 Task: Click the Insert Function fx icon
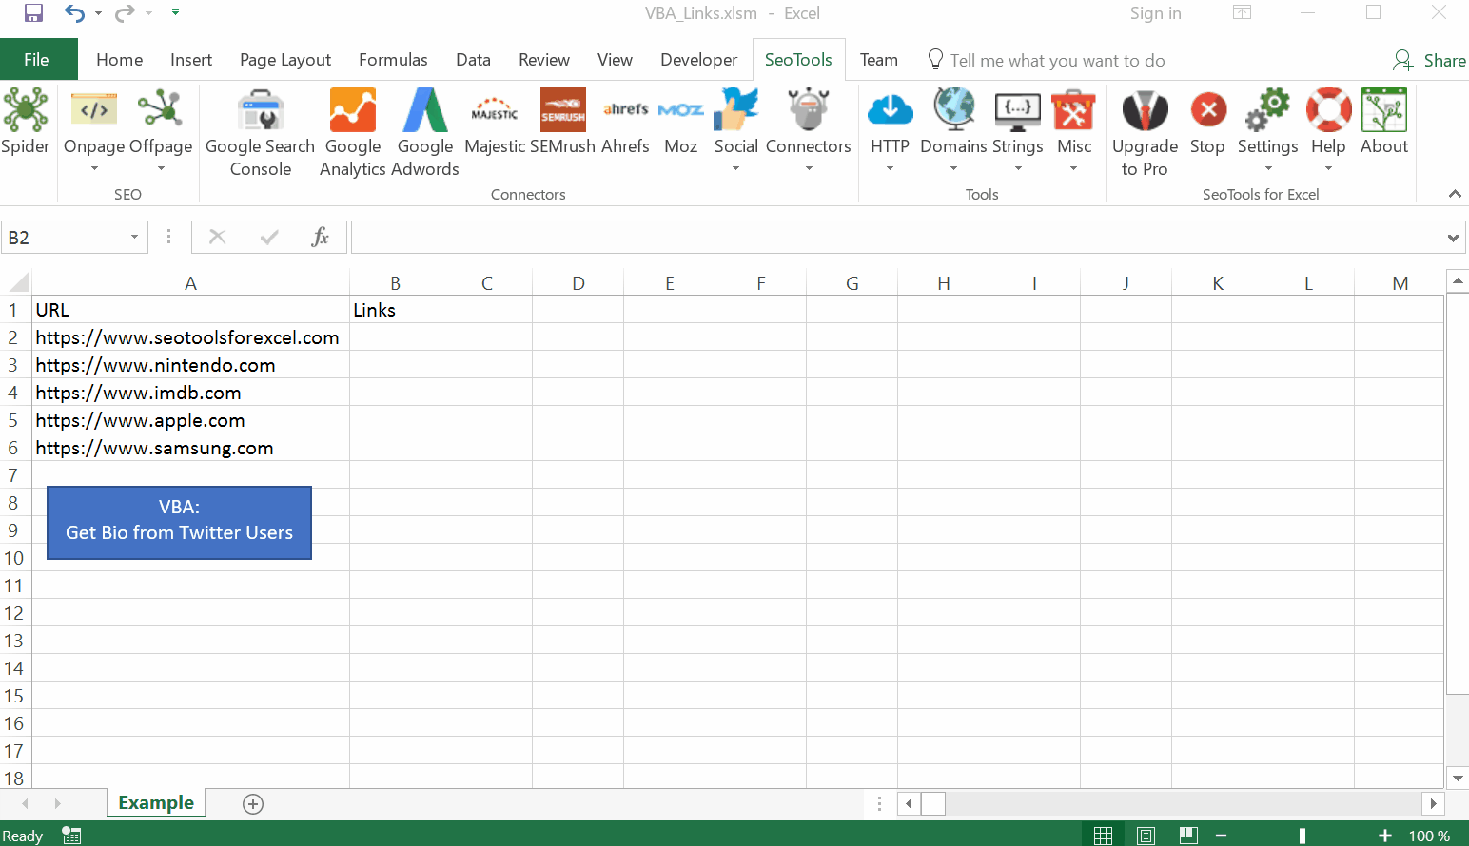tap(321, 237)
